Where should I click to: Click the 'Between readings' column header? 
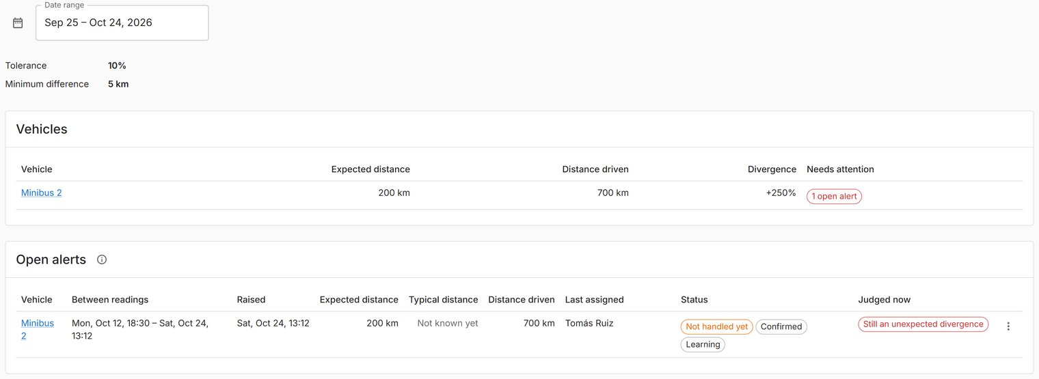tap(110, 300)
